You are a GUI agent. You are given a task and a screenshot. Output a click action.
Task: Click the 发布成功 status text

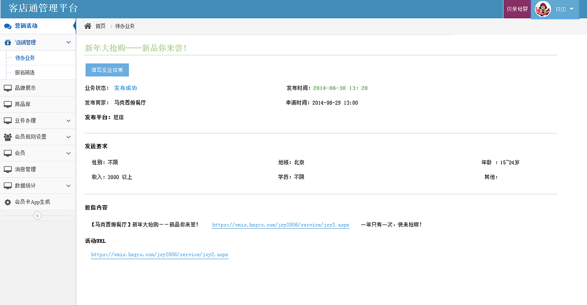126,88
